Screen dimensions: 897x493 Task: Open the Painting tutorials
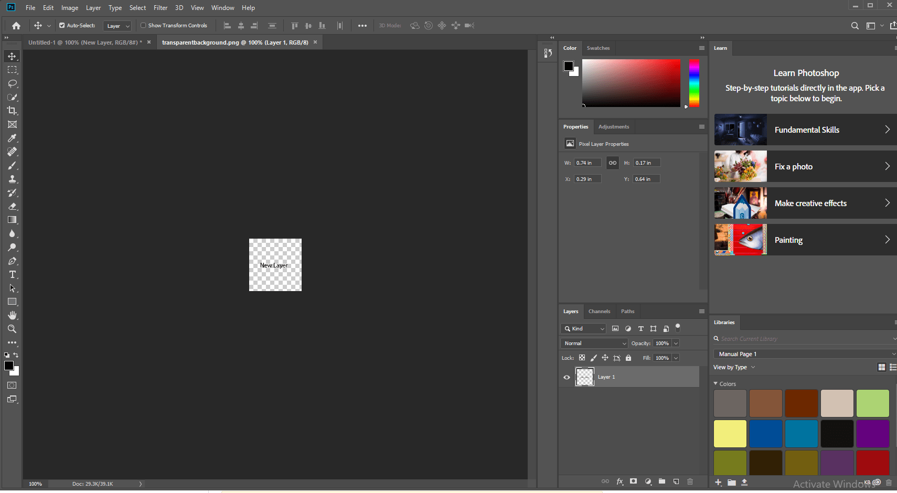806,240
